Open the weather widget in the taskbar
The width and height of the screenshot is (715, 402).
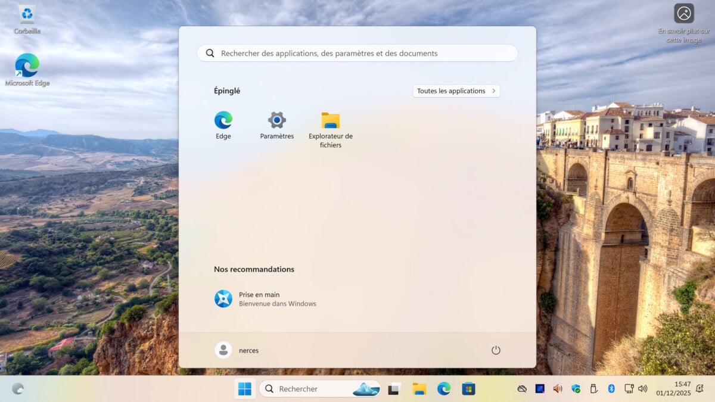point(18,389)
